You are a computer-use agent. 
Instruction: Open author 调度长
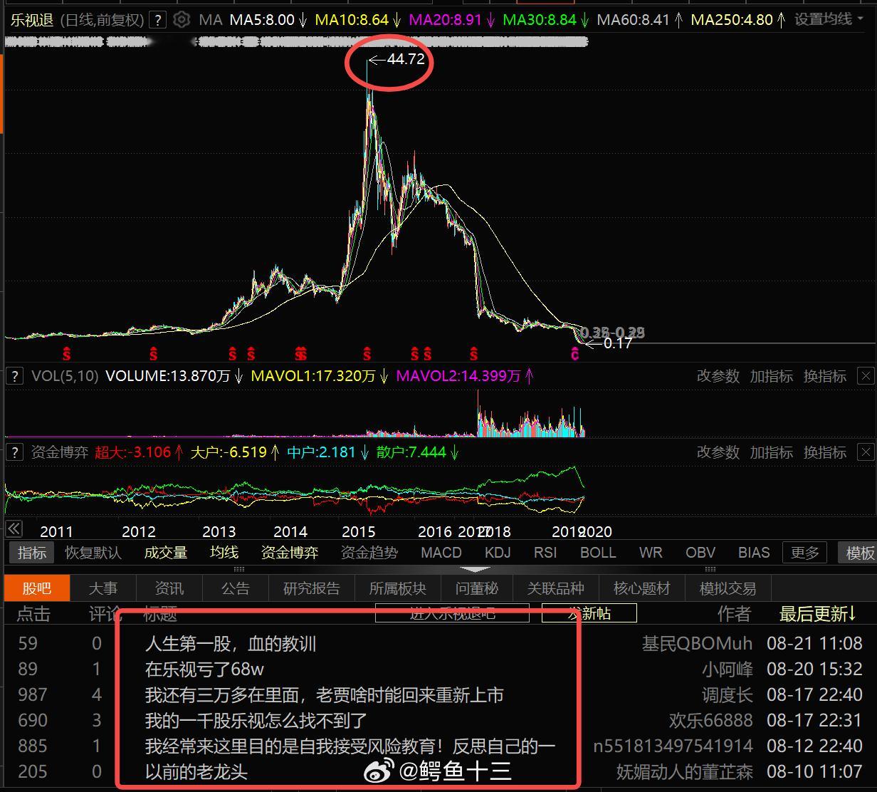click(x=727, y=695)
